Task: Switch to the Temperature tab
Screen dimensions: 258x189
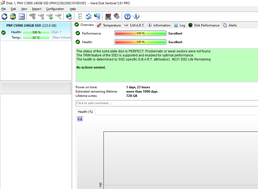Action: (x=109, y=25)
